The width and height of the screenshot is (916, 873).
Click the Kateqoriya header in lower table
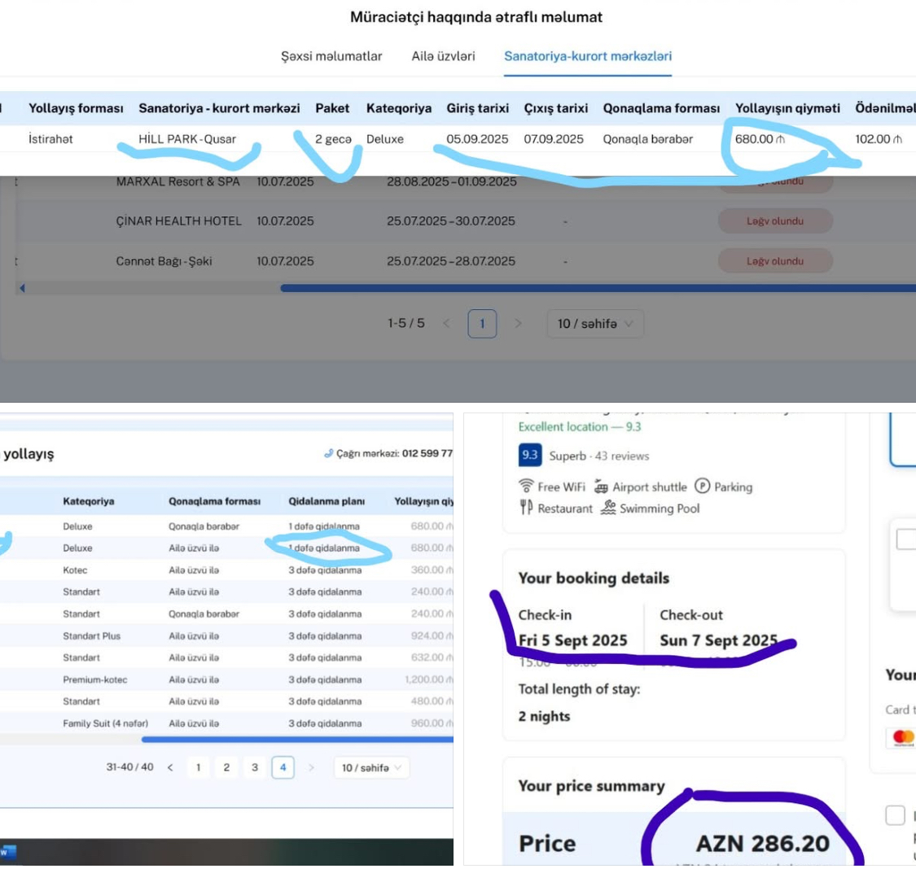[89, 501]
